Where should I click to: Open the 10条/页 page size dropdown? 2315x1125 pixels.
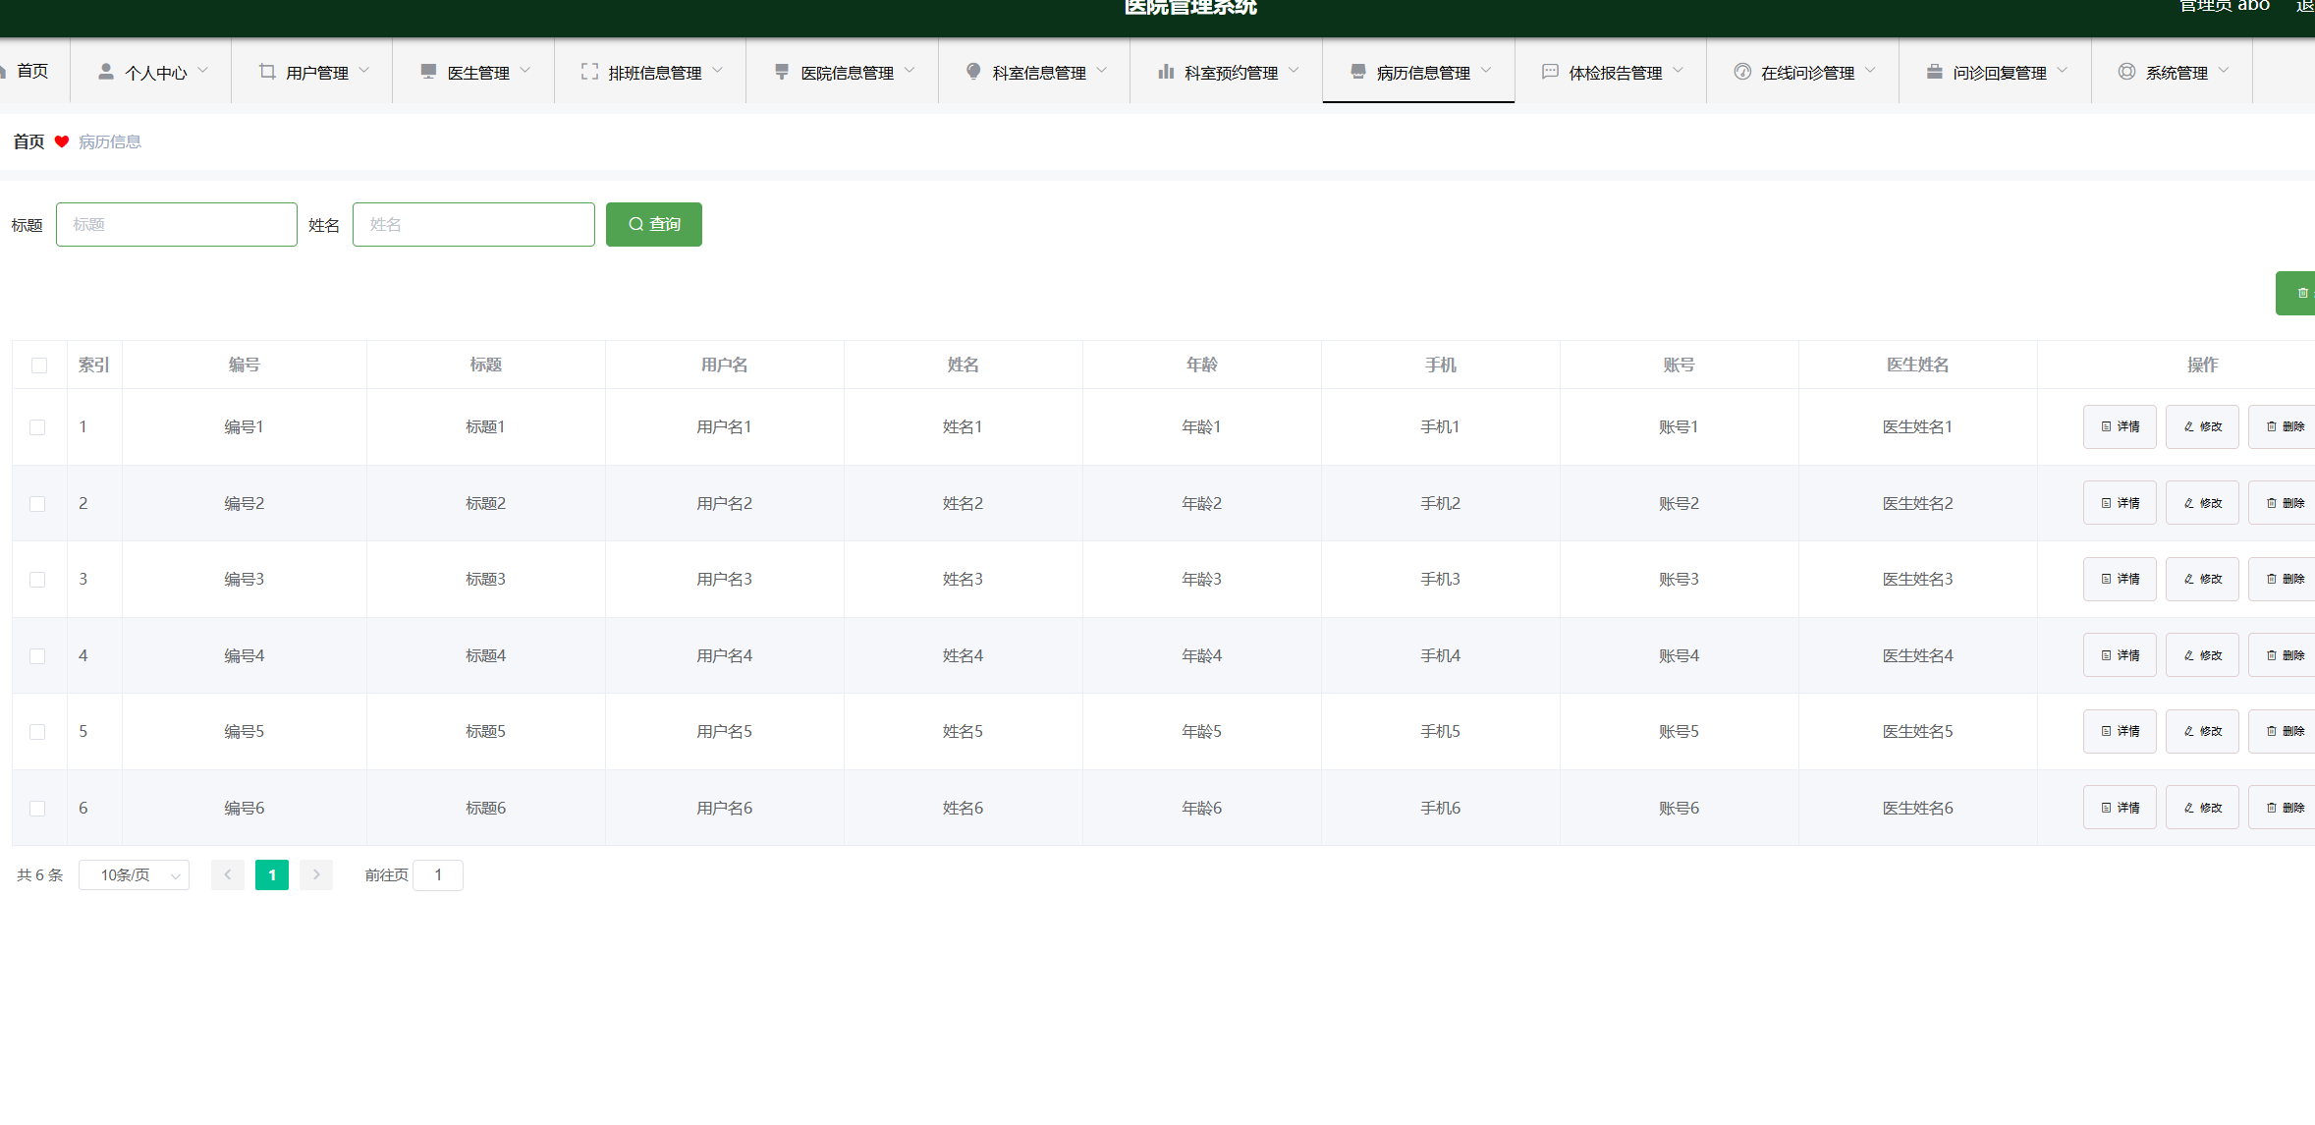[x=134, y=874]
